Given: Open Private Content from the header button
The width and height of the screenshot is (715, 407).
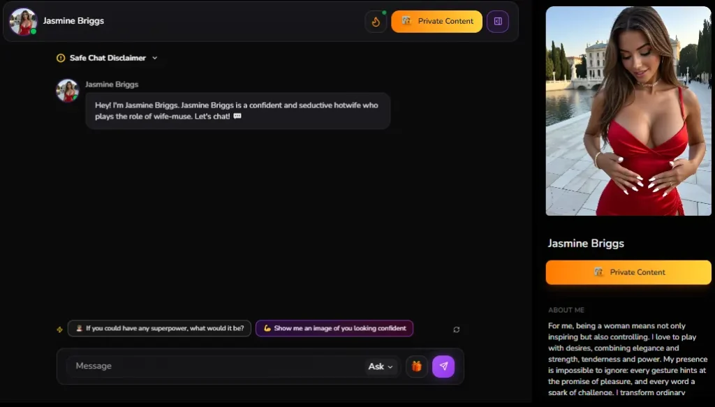Looking at the screenshot, I should (x=436, y=22).
